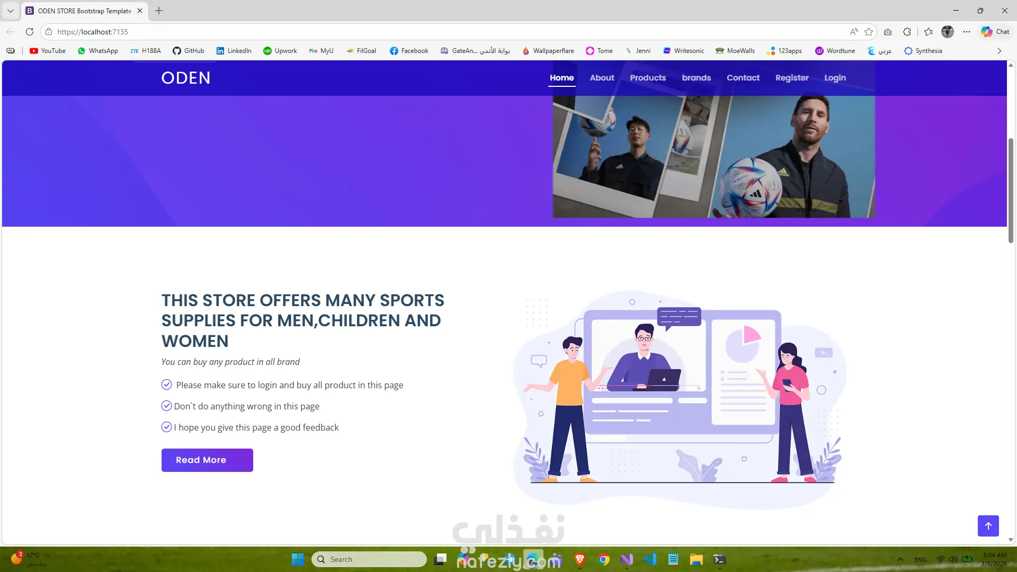The width and height of the screenshot is (1017, 572).
Task: Expand the bookmarks overflow chevron
Action: [x=999, y=51]
